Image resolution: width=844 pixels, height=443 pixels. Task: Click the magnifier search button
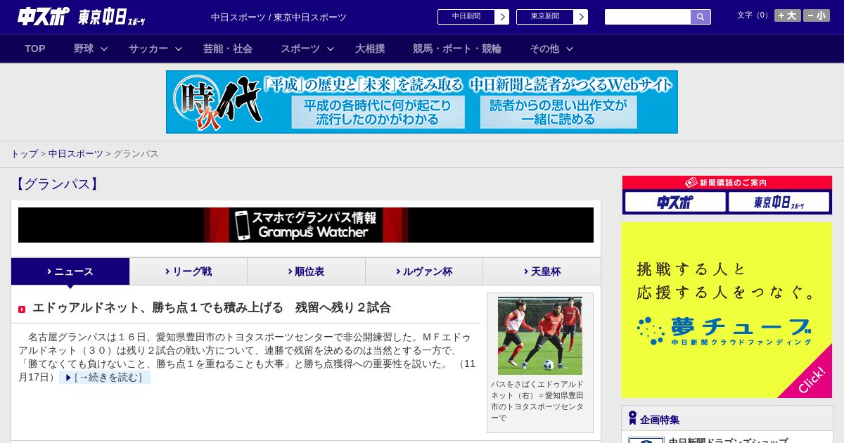pyautogui.click(x=701, y=17)
